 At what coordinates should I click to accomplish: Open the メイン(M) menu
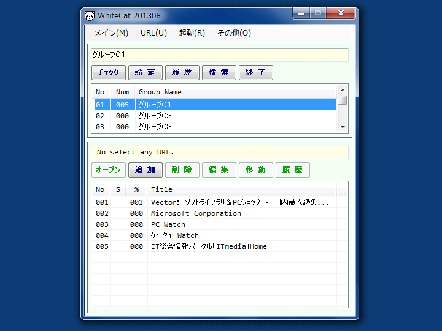[x=111, y=33]
